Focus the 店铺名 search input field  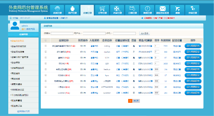coord(62,33)
